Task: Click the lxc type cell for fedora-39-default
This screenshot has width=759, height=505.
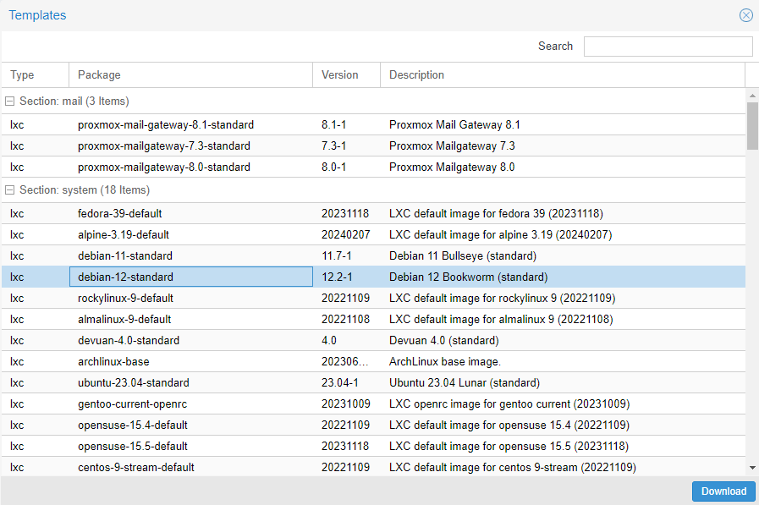Action: tap(36, 214)
